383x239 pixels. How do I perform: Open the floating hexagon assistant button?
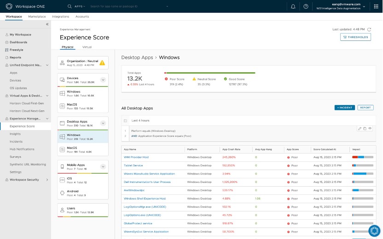click(x=375, y=231)
